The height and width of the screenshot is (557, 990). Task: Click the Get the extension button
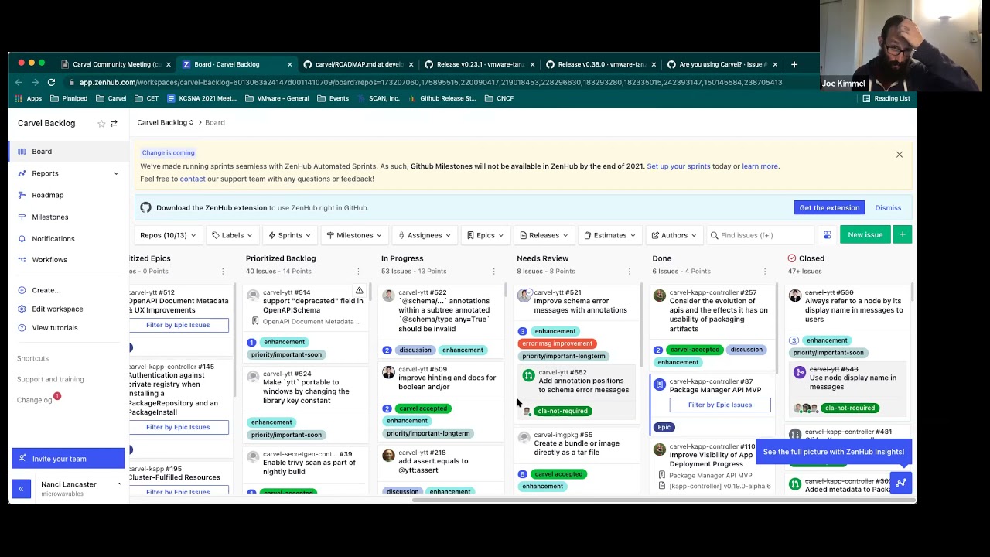(x=829, y=208)
